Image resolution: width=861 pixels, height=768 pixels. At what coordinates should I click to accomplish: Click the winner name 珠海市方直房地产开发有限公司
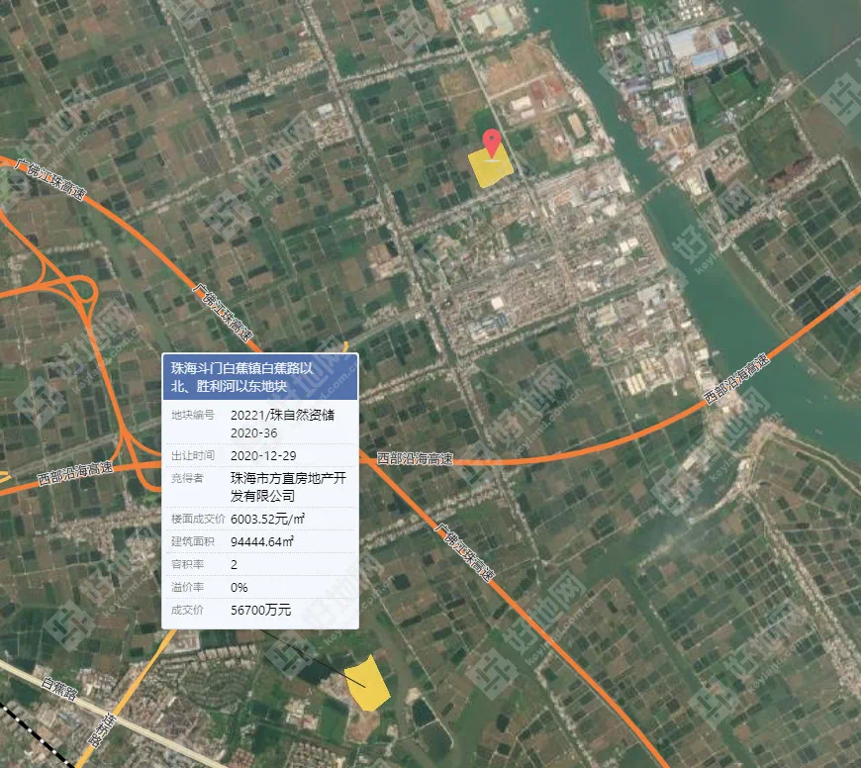[288, 486]
